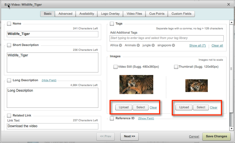Select an existing video still image
The height and width of the screenshot is (143, 235).
141,108
